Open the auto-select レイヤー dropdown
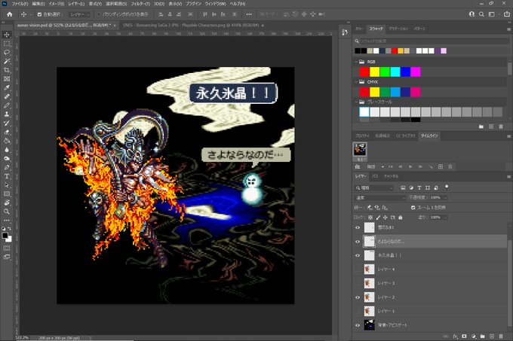 [x=80, y=14]
